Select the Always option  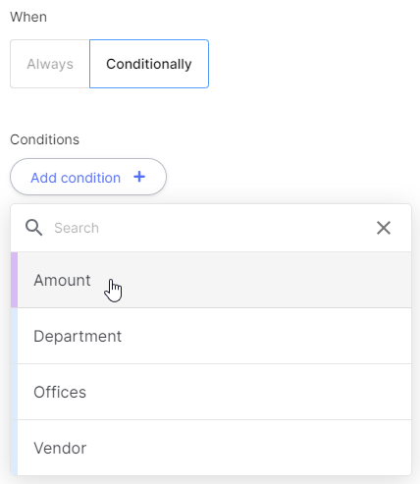click(x=50, y=64)
